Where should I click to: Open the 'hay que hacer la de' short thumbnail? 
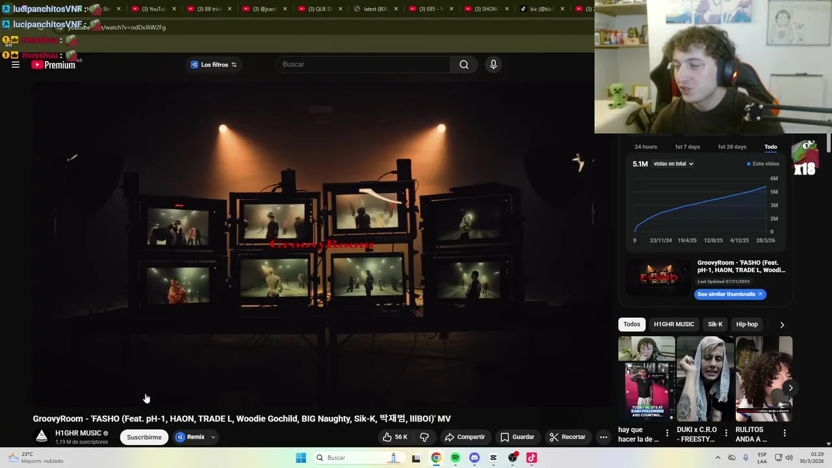(x=647, y=379)
